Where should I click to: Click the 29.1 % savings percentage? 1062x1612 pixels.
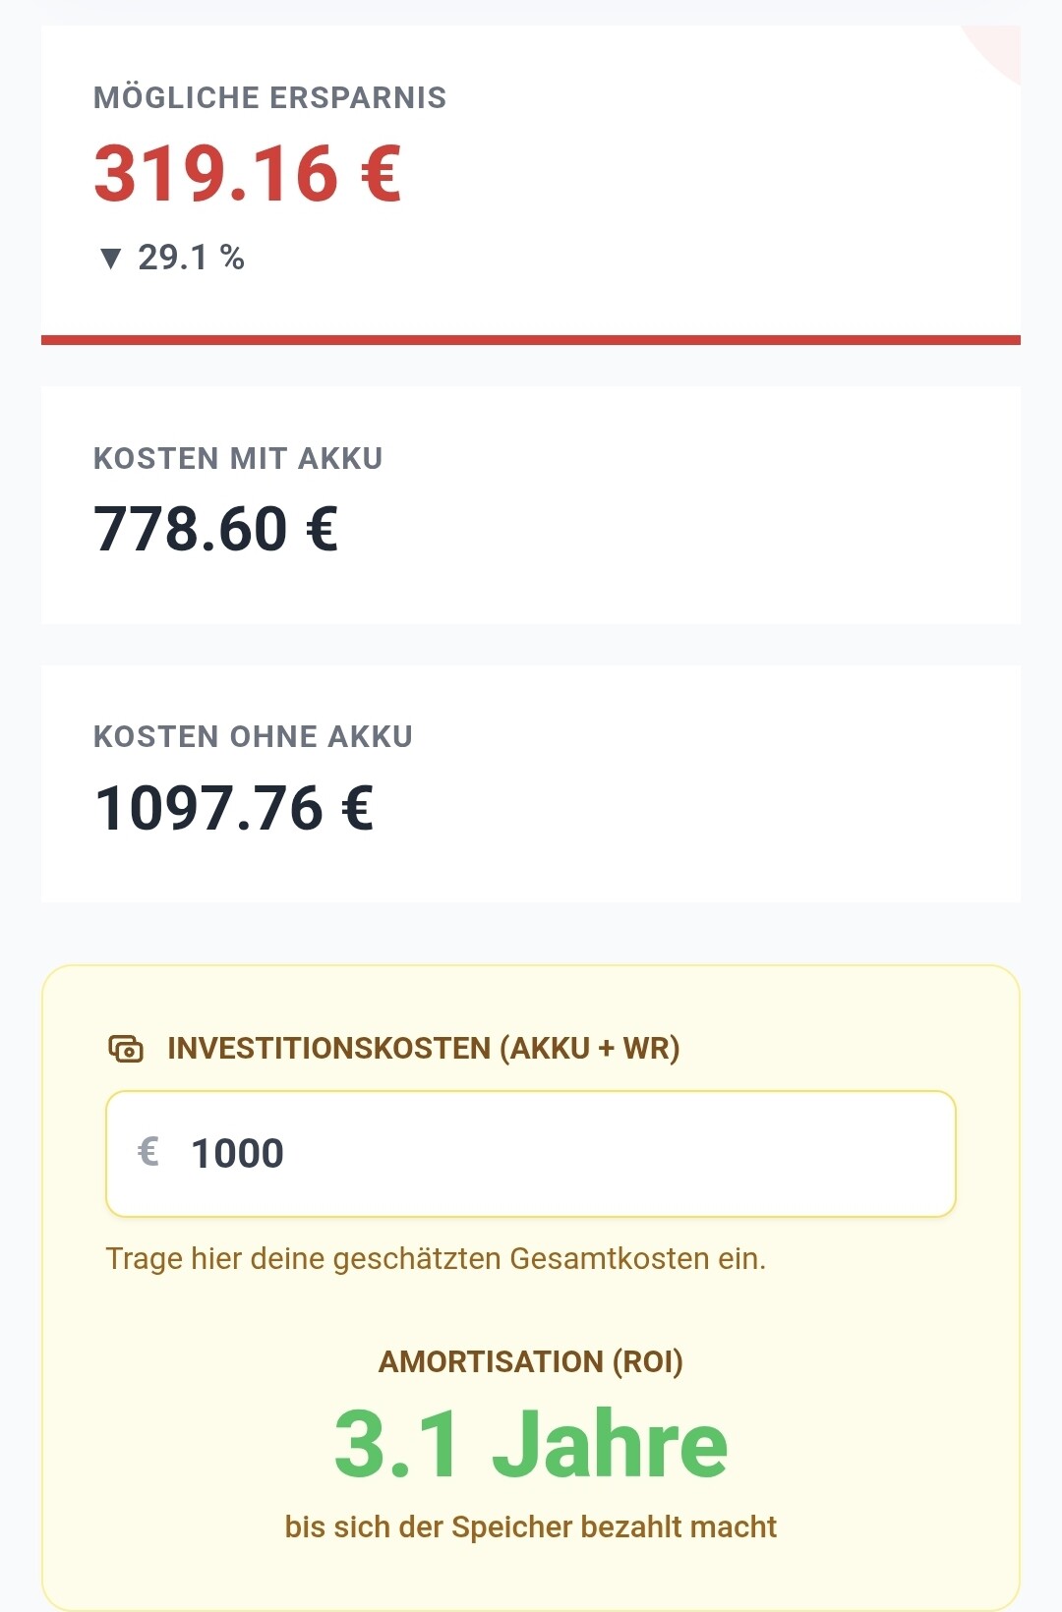click(191, 258)
